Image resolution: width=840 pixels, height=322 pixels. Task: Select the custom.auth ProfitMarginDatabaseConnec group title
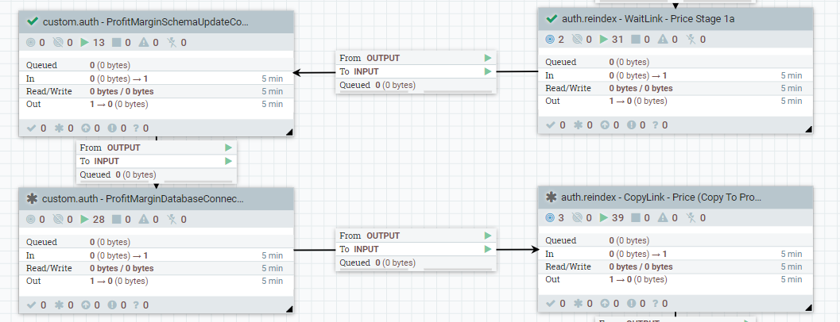pyautogui.click(x=143, y=198)
